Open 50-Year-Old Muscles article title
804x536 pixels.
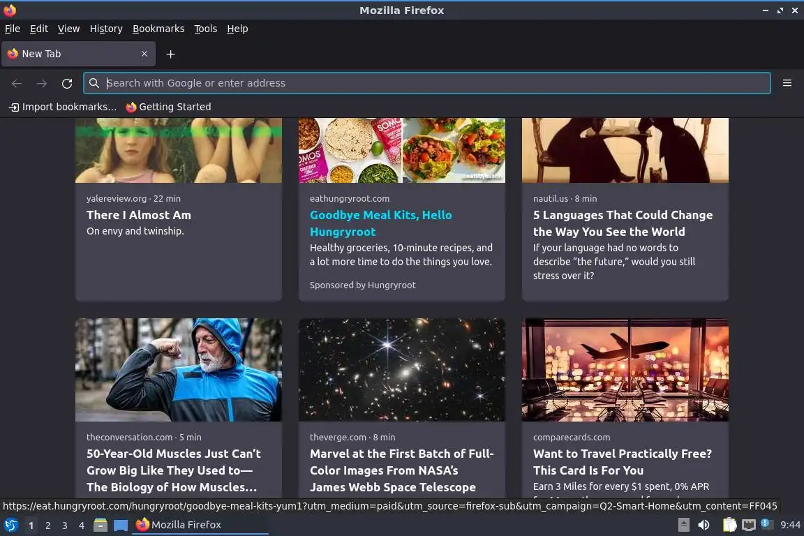point(173,470)
